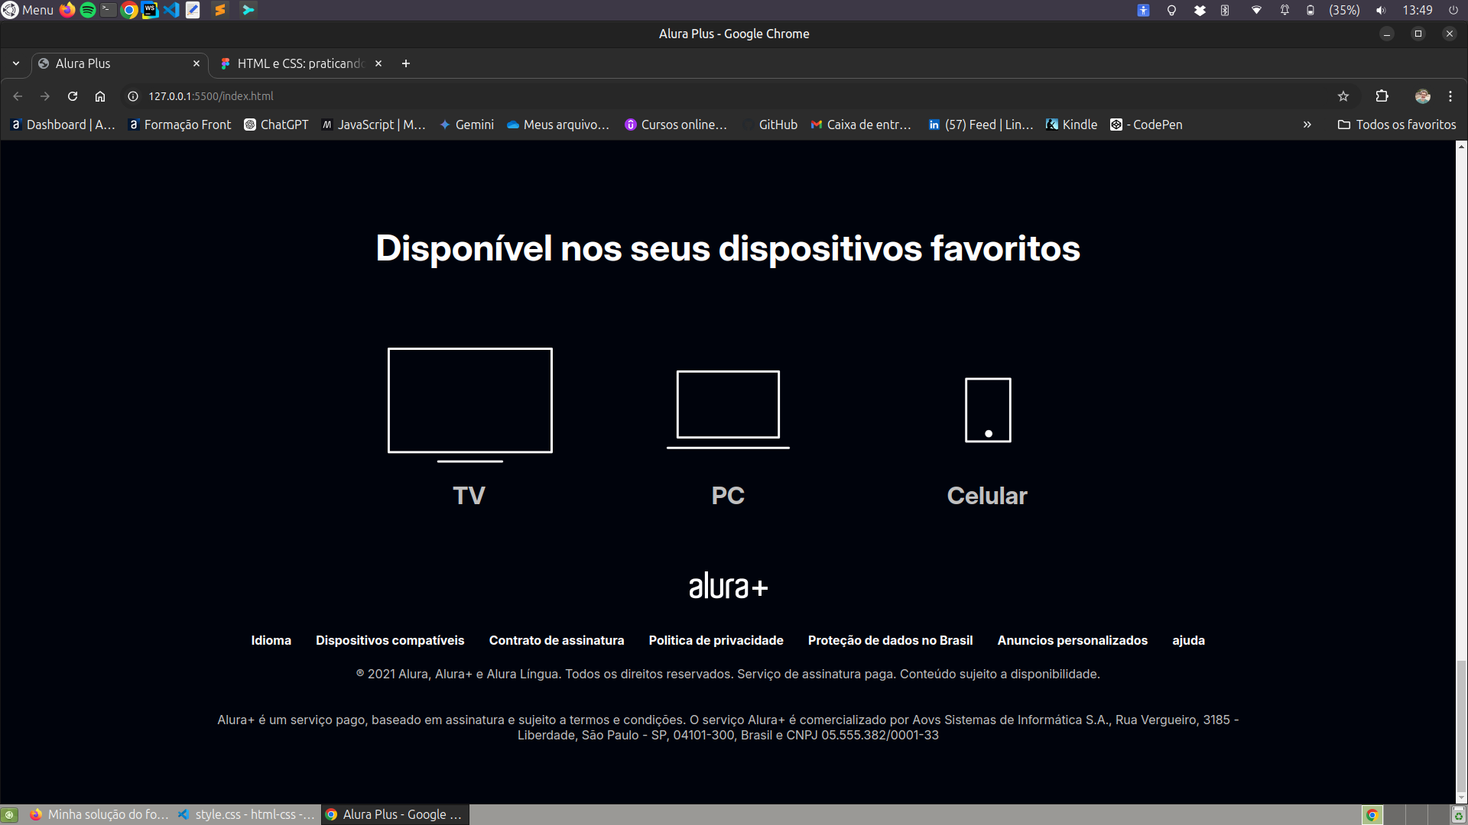
Task: Open the Chrome profile avatar
Action: (x=1423, y=96)
